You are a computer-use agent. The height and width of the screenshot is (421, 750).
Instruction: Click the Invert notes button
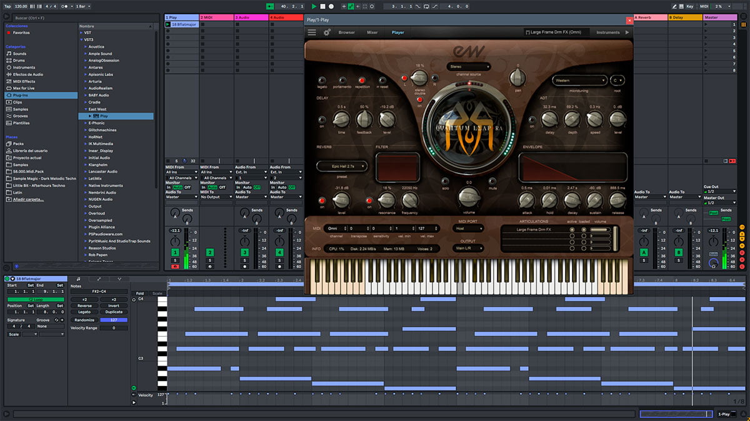pos(114,306)
